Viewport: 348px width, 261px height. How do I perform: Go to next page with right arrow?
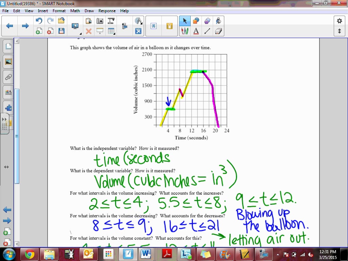[x=25, y=26]
